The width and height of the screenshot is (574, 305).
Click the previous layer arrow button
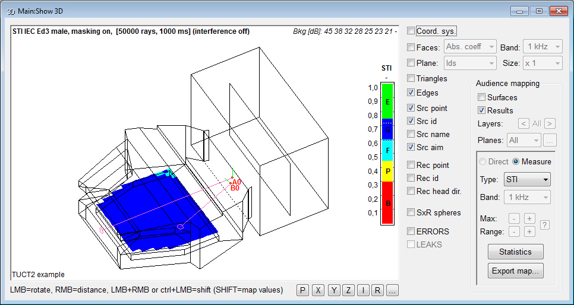pos(524,123)
